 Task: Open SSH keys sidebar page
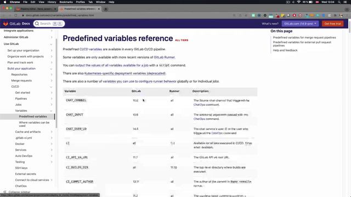21,168
